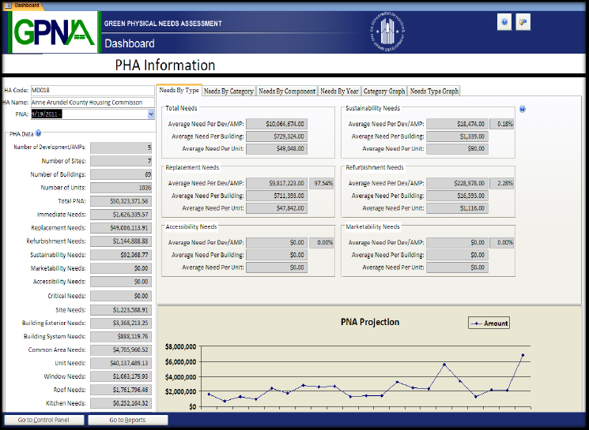Click the Number of Sites value field
This screenshot has height=430, width=589.
point(121,161)
